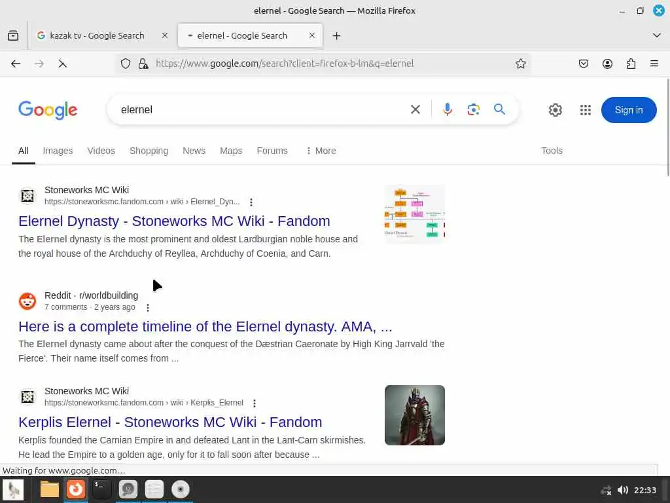Open the tracking protection shield icon
The height and width of the screenshot is (503, 670).
pos(125,64)
